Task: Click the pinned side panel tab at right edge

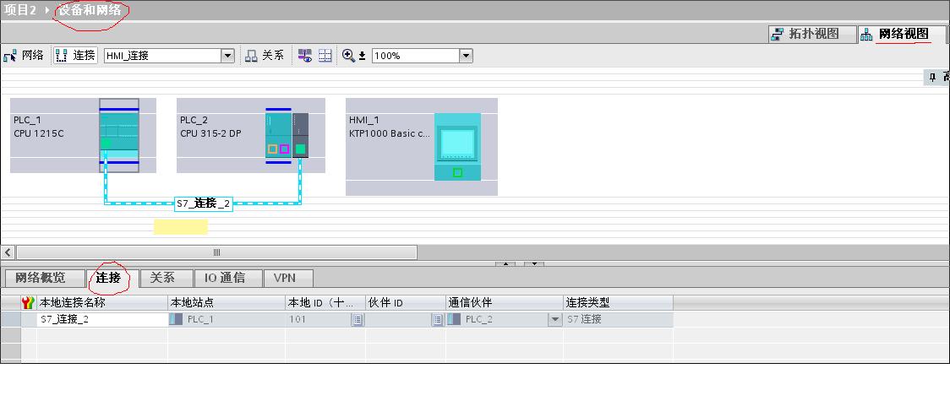Action: 936,78
